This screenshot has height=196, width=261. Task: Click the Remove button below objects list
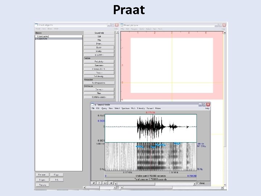click(42, 185)
